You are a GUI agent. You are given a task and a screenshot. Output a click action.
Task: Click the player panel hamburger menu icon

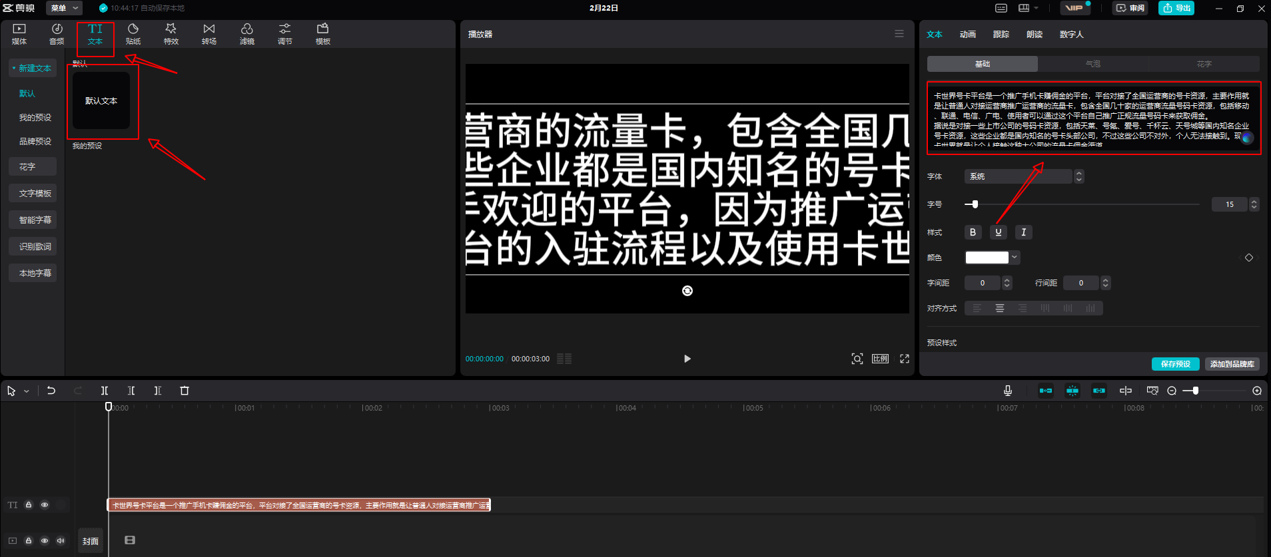coord(899,33)
